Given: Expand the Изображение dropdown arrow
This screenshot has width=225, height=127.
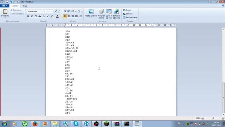Looking at the screenshot, I should pos(91,18).
